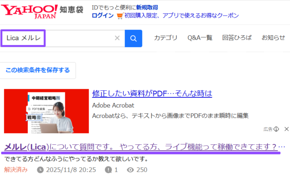
Task: Click the この検索条件を保存する button
Action: tap(38, 70)
